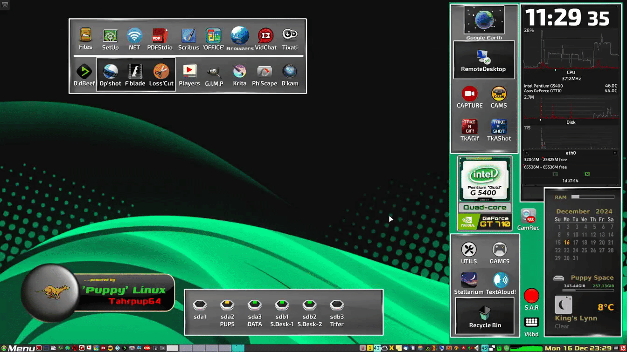Toggle the red S.A.R record button
Image resolution: width=627 pixels, height=352 pixels.
tap(531, 299)
